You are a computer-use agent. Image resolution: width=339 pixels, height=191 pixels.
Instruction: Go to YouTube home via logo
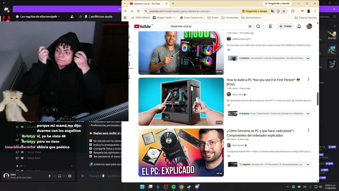point(142,26)
